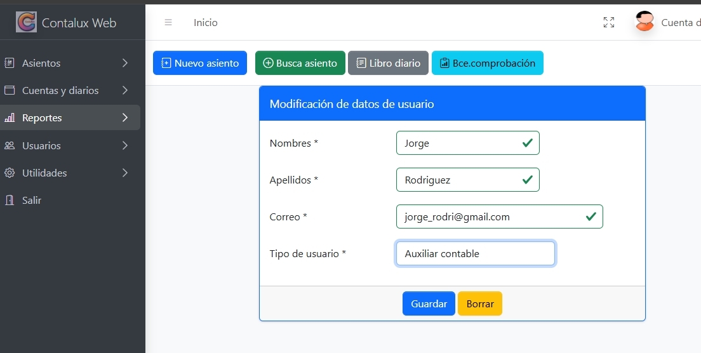Click the Nuevo asiento button

pyautogui.click(x=200, y=63)
